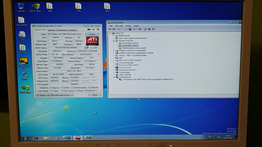Click the Lookup button
Screen dimensions: 262x147
(x=92, y=34)
